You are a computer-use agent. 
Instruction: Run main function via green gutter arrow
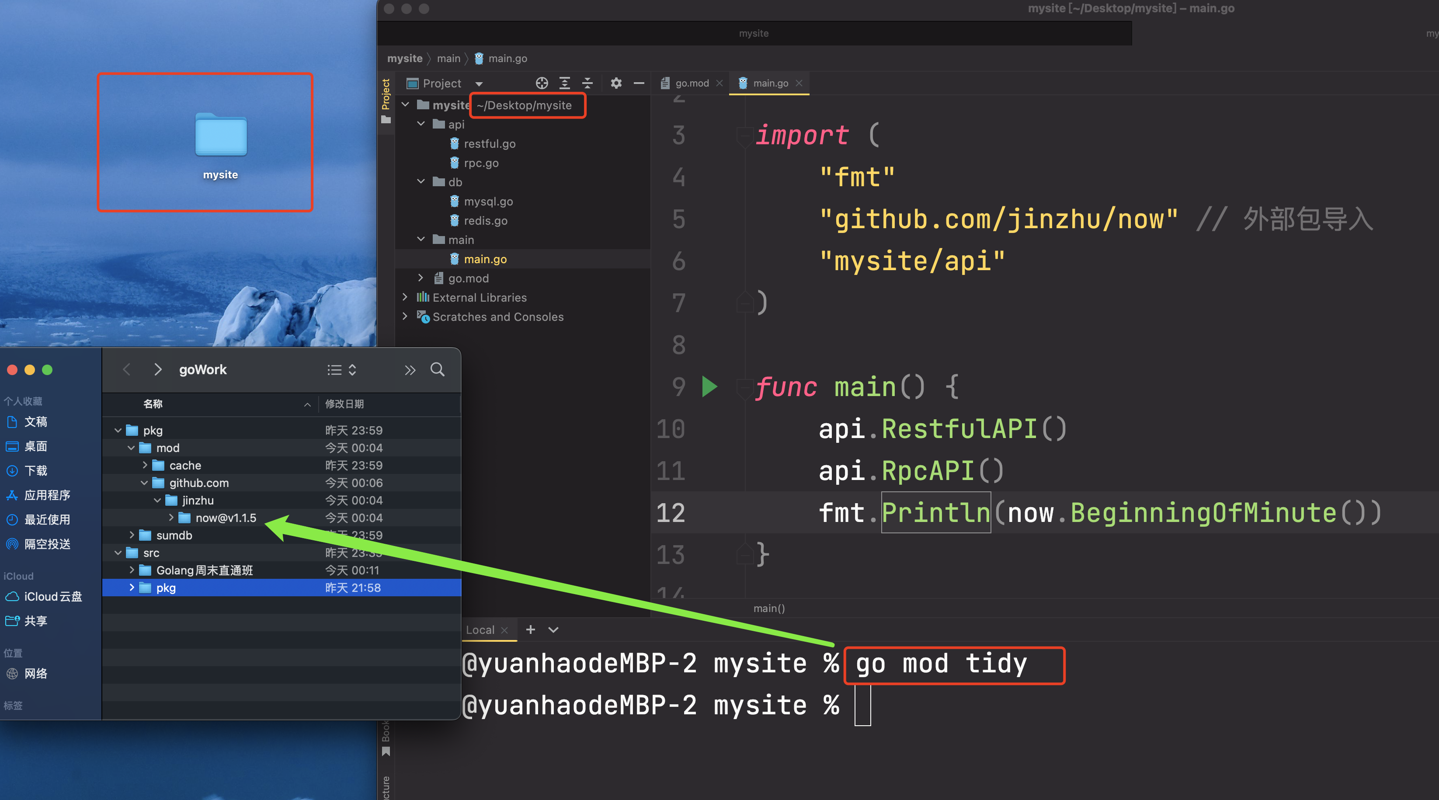tap(709, 386)
